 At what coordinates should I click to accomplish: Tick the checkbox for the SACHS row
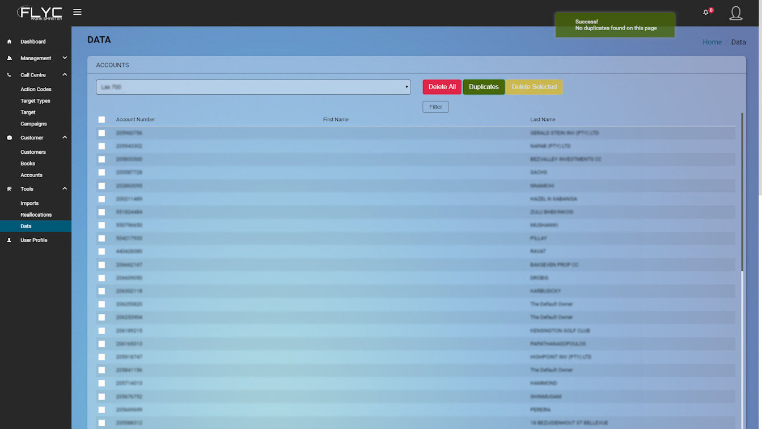click(101, 173)
